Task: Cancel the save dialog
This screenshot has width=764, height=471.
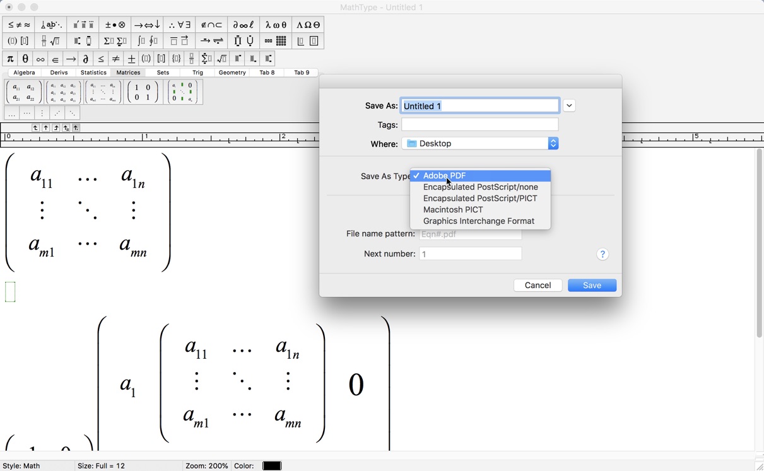Action: click(x=538, y=285)
